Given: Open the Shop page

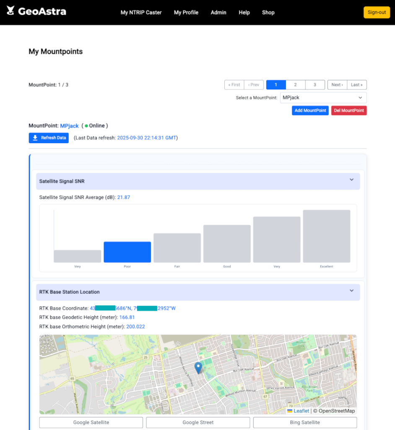Looking at the screenshot, I should [x=268, y=12].
